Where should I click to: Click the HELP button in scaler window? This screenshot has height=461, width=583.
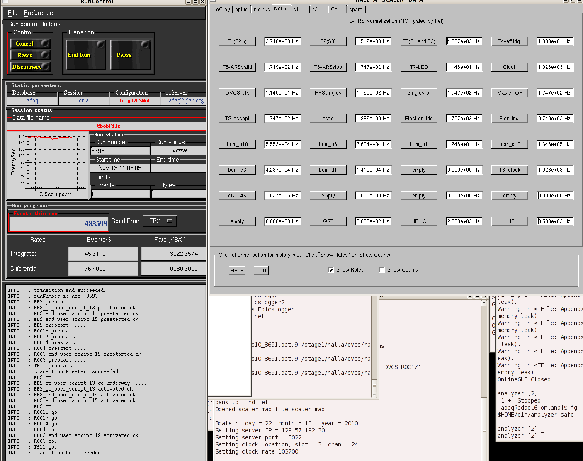237,271
